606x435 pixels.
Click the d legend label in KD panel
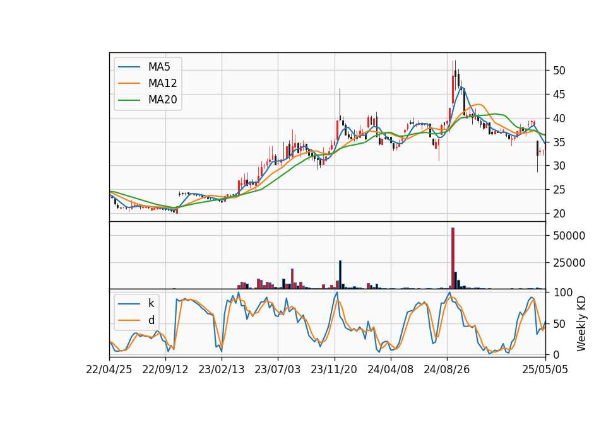pos(151,320)
